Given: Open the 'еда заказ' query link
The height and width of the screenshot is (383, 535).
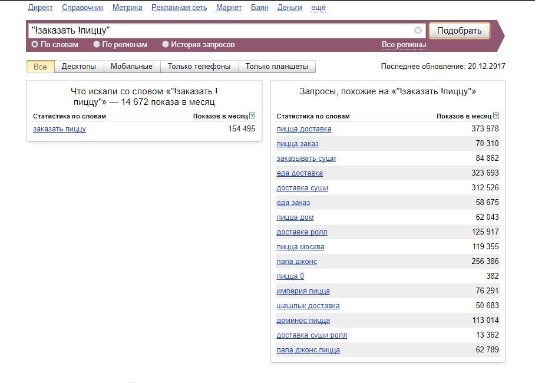Looking at the screenshot, I should pos(293,203).
